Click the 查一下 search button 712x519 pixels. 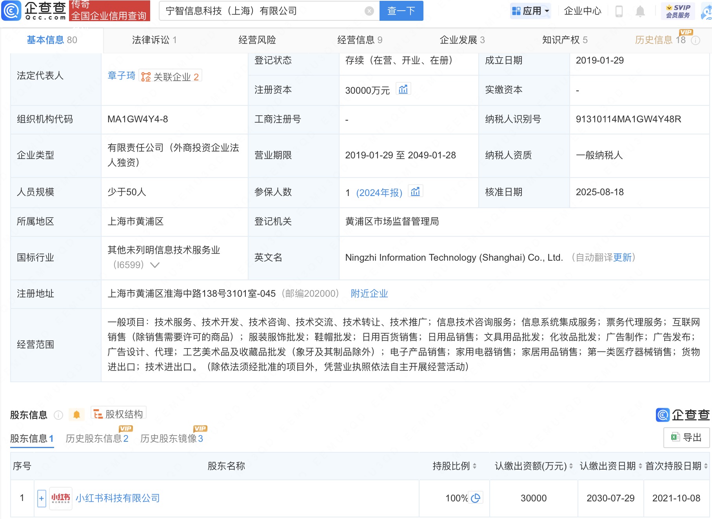(401, 11)
